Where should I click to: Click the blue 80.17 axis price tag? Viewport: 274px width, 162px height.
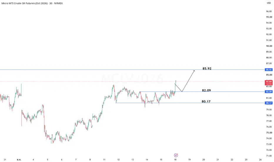coord(269,103)
